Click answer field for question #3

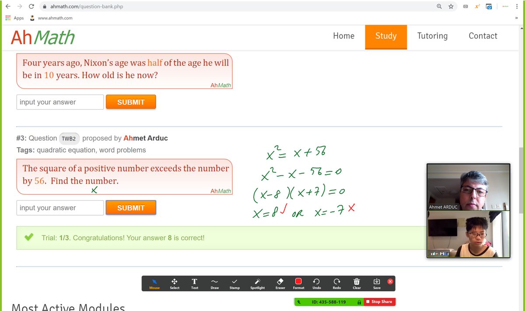pos(60,208)
